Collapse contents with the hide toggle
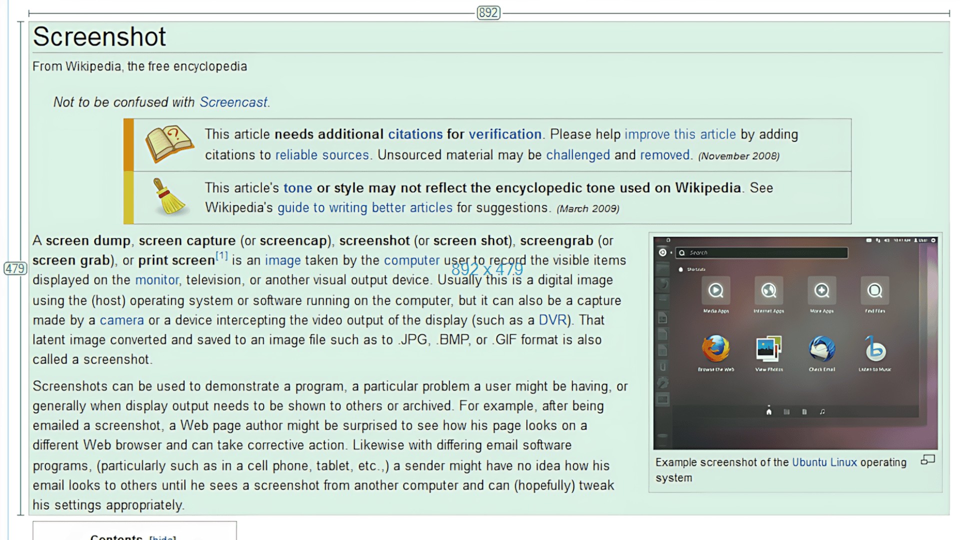The height and width of the screenshot is (540, 960). coord(162,538)
